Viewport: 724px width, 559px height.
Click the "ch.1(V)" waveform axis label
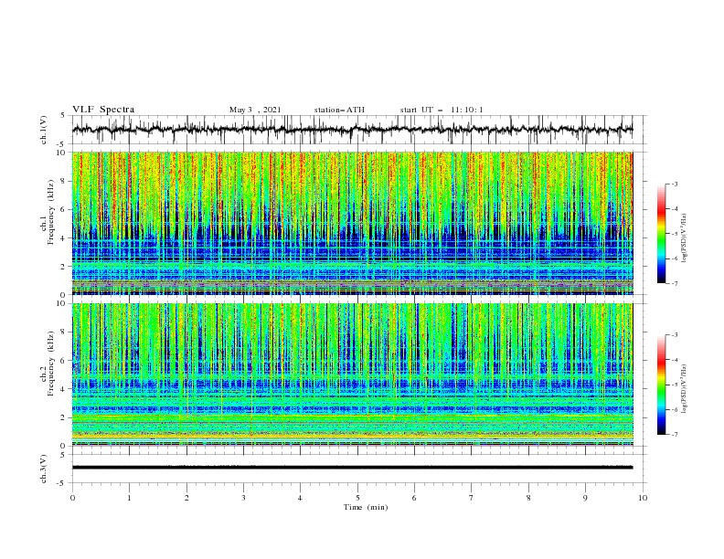[44, 130]
